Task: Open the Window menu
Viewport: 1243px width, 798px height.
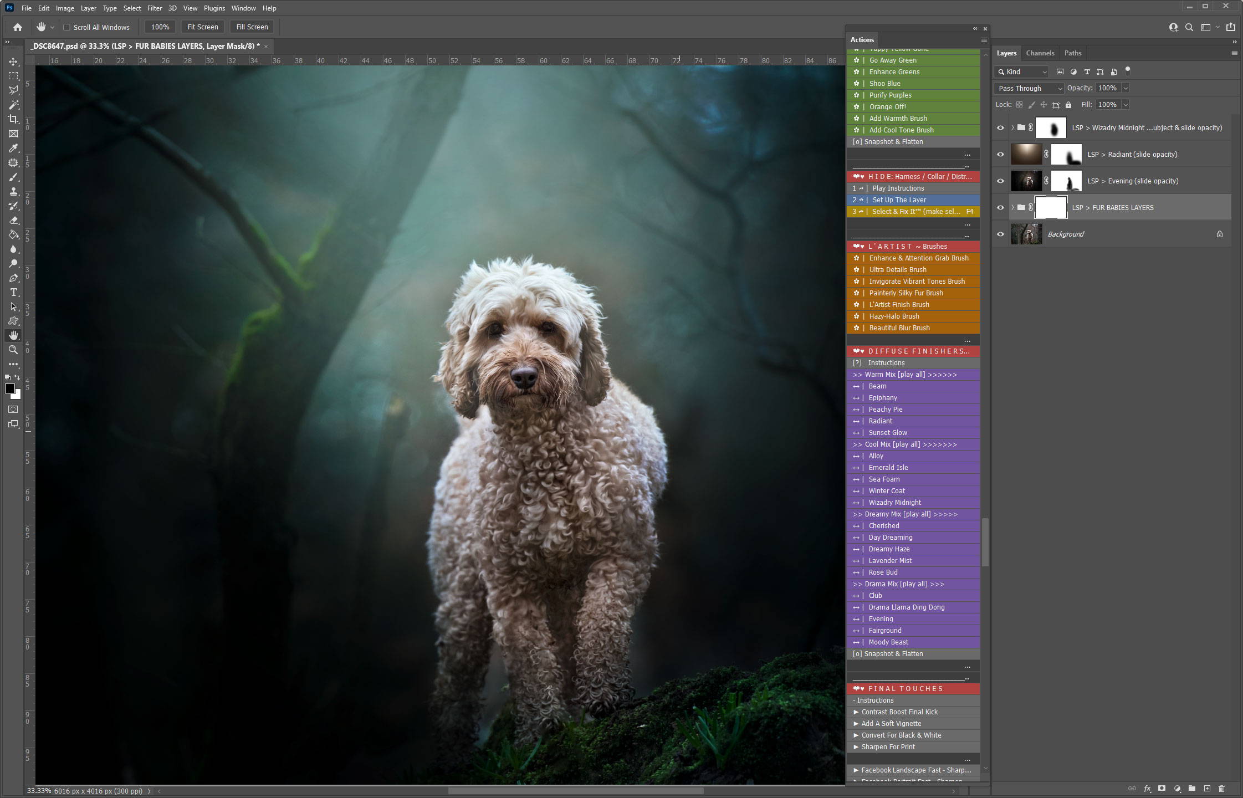Action: coord(243,8)
